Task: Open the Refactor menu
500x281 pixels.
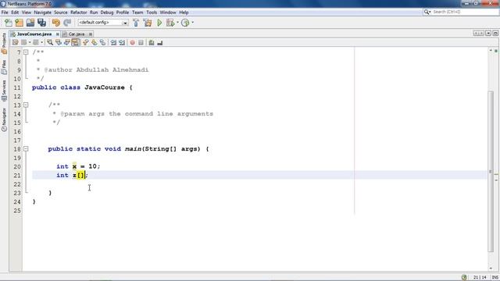Action: 78,12
